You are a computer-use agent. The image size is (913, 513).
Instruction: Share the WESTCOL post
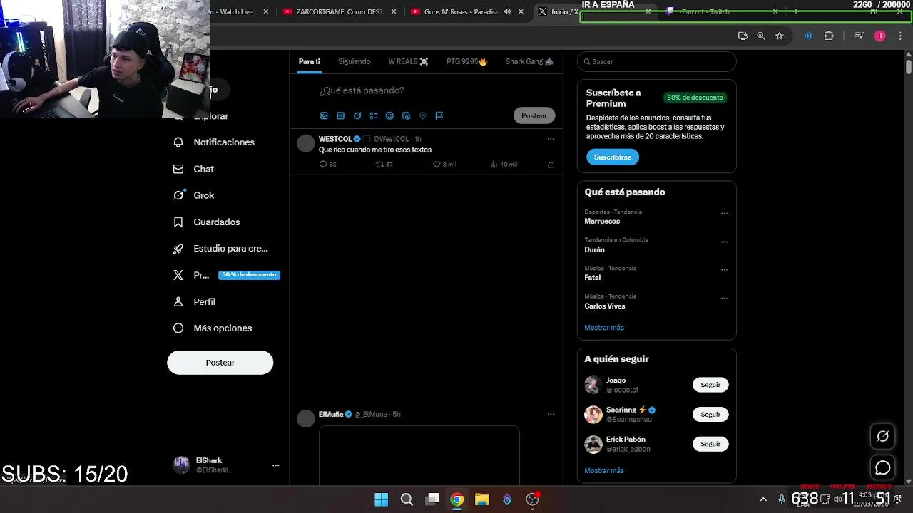pyautogui.click(x=551, y=165)
